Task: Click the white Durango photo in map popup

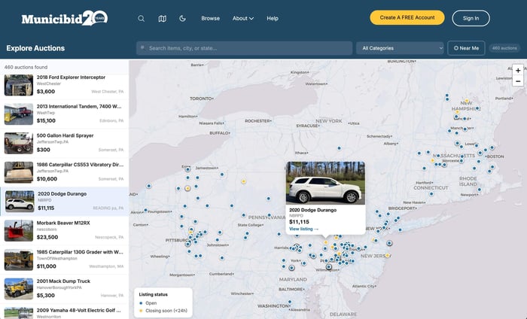Action: pyautogui.click(x=325, y=183)
